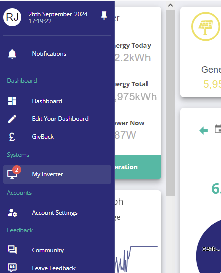Click the Leave Feedback quote icon
Viewport: 221px width, 273px height.
point(12,268)
